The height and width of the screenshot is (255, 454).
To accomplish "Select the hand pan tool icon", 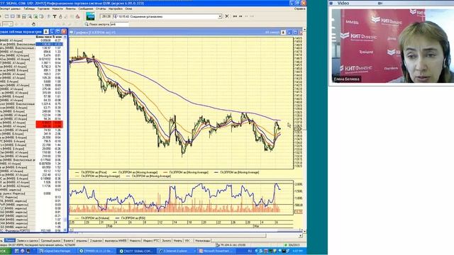I will (33, 24).
